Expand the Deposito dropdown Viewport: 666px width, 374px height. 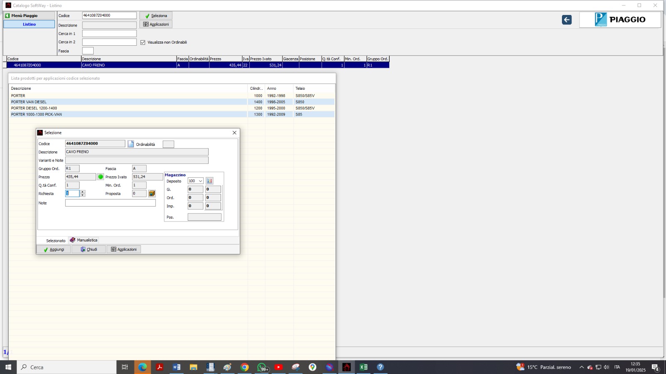200,181
